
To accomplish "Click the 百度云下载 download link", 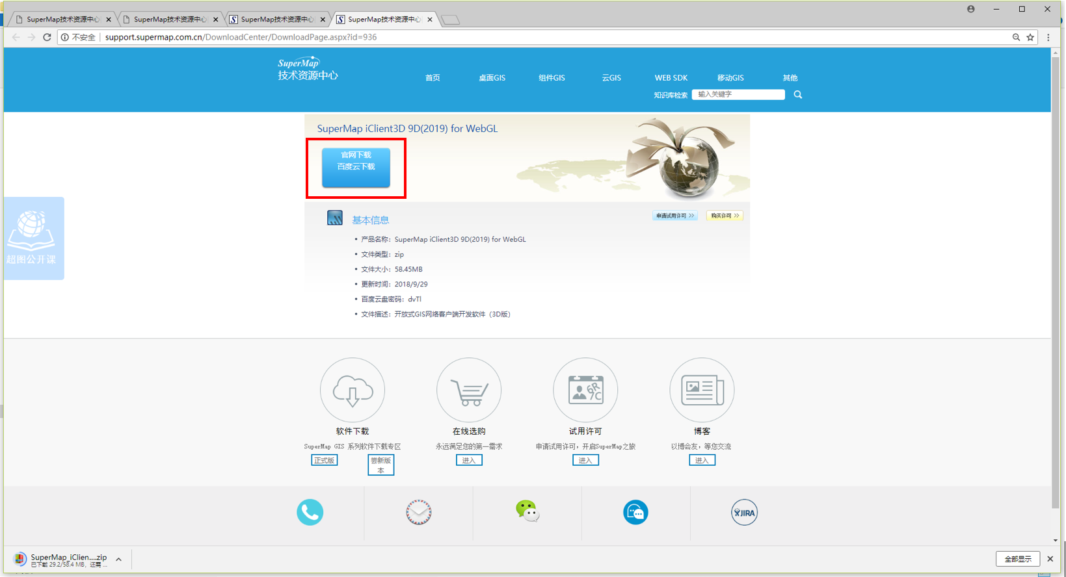I will 356,167.
